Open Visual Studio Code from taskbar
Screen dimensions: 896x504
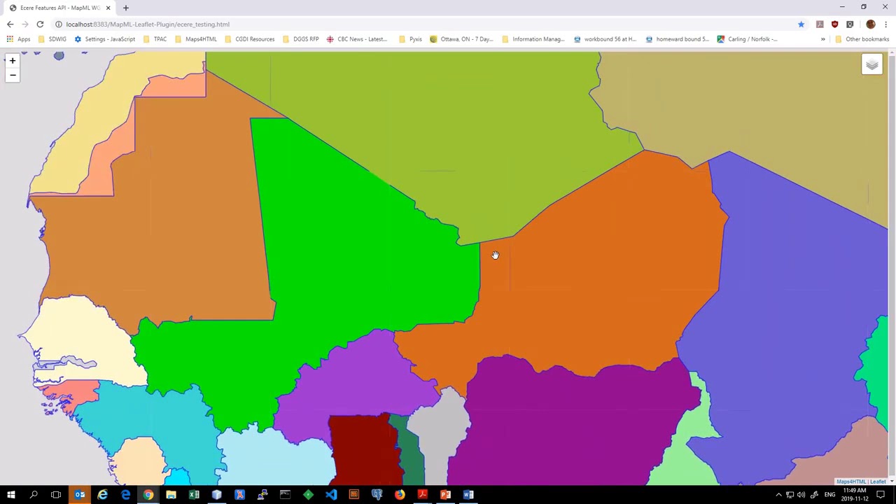pyautogui.click(x=331, y=495)
